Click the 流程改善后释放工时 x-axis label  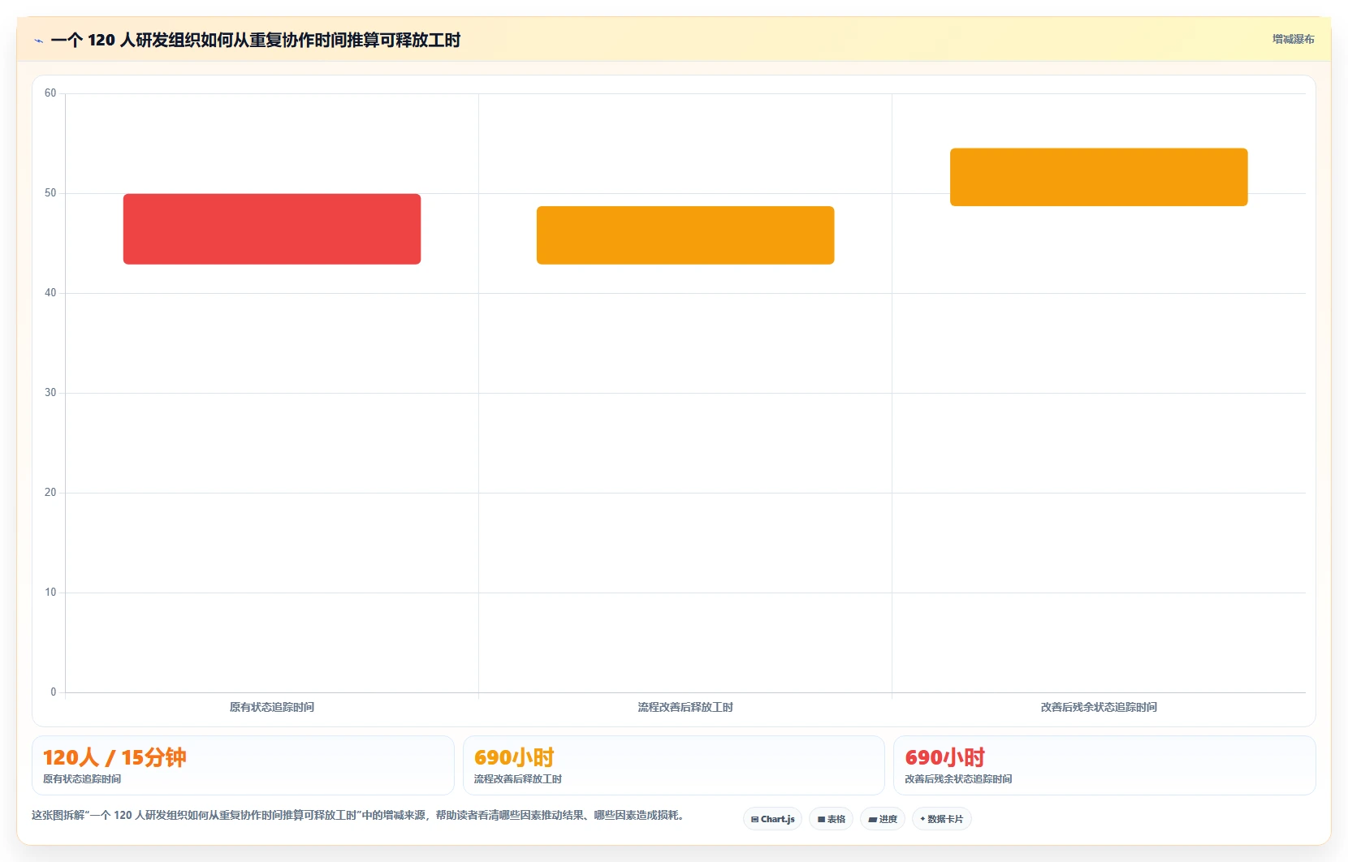[x=685, y=707]
